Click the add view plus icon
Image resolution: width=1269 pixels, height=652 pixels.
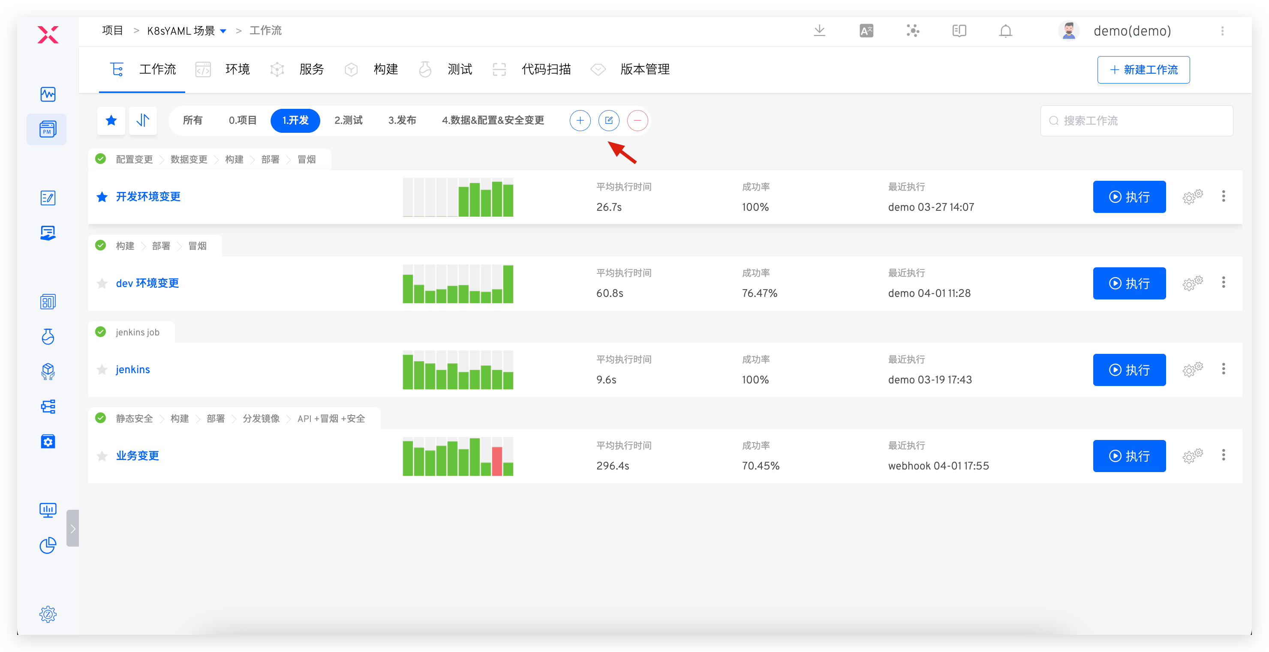pyautogui.click(x=580, y=120)
